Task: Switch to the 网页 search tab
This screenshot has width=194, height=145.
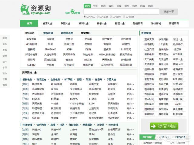Action: (x=95, y=6)
